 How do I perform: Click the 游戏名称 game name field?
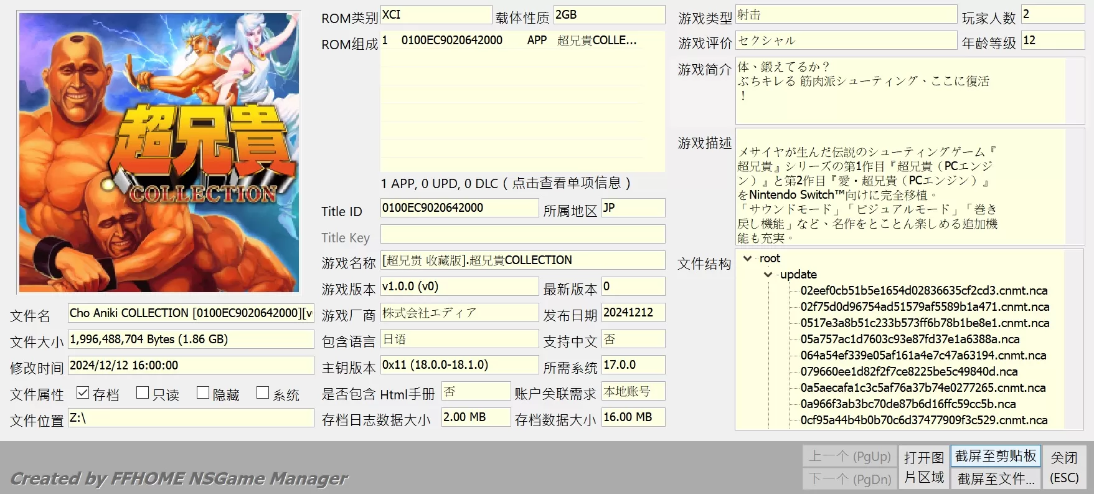pos(522,260)
